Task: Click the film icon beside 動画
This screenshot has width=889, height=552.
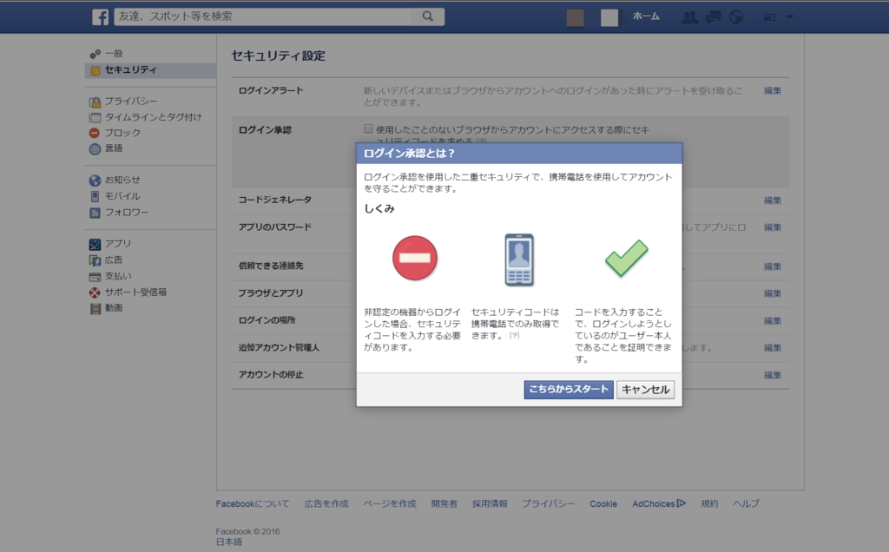Action: pyautogui.click(x=95, y=308)
